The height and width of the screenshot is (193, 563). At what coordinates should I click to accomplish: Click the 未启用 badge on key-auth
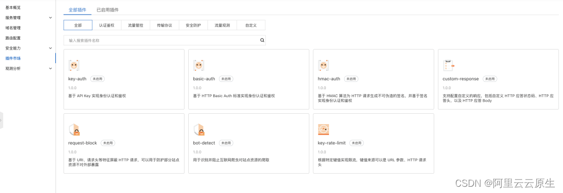[x=97, y=79]
